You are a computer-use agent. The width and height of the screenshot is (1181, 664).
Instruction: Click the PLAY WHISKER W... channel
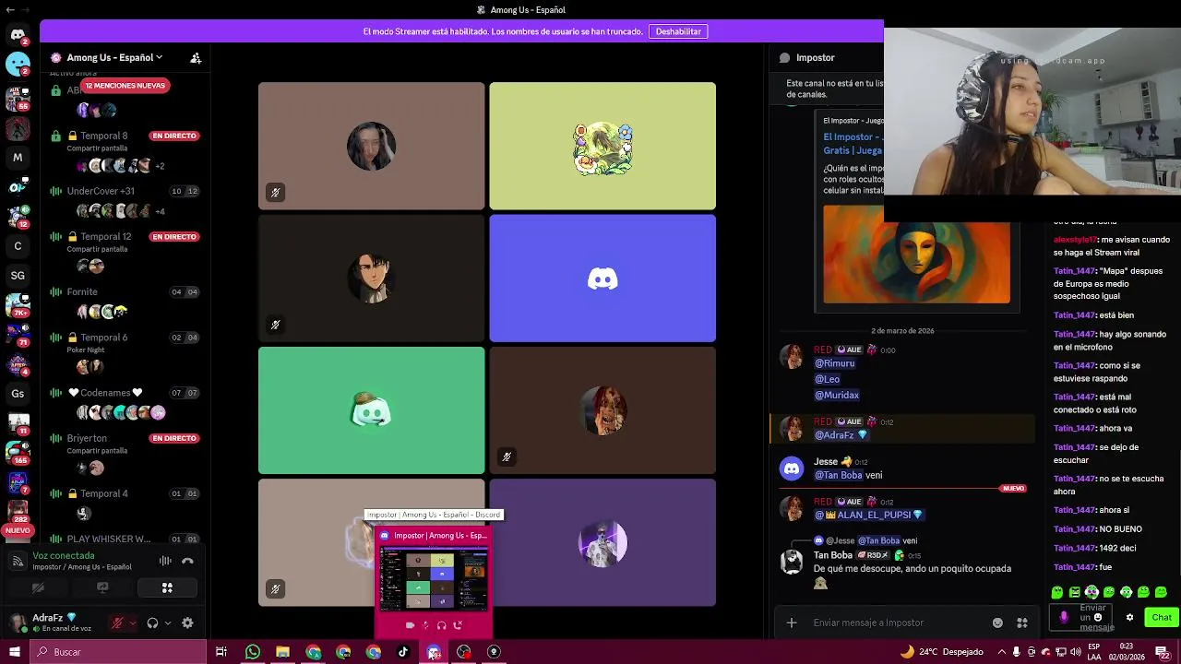(108, 539)
